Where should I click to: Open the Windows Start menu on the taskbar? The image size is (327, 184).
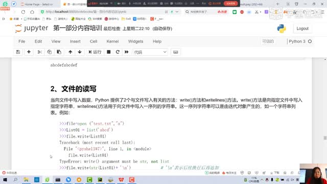(x=5, y=179)
